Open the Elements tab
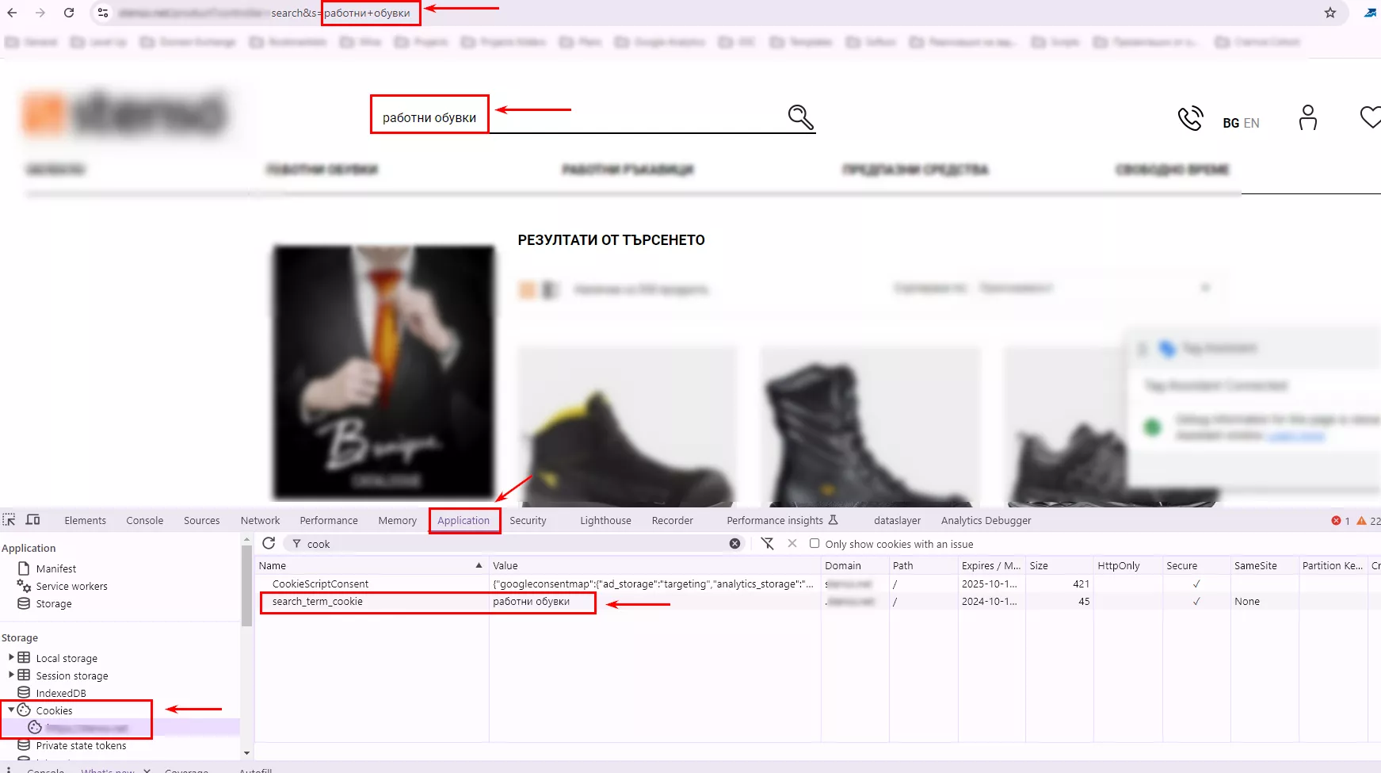1381x773 pixels. coord(85,521)
